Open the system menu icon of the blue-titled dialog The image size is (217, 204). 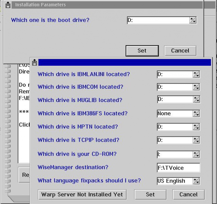pos(35,62)
